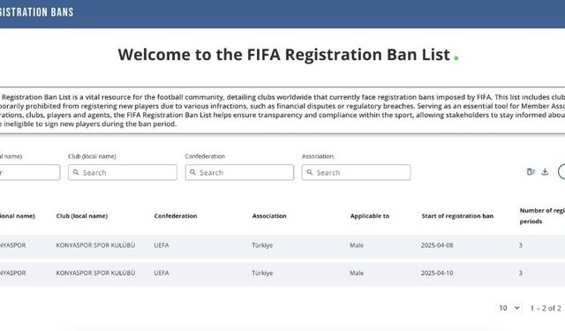The image size is (565, 331).
Task: Select Konyaspor row starting 2025-04-08
Action: click(x=282, y=245)
